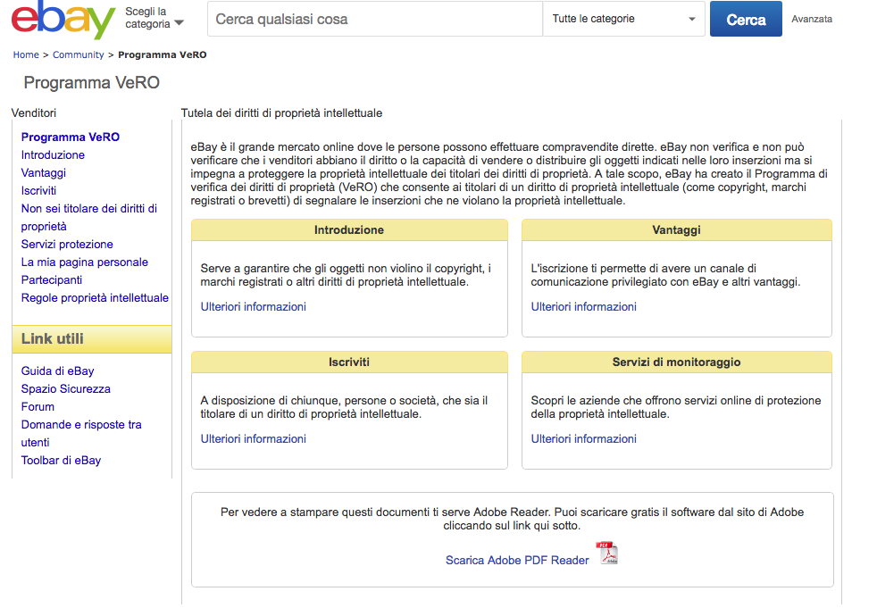This screenshot has height=608, width=877.
Task: Click Ulteriori informazioni under Servizi di monitoraggio
Action: (x=584, y=439)
